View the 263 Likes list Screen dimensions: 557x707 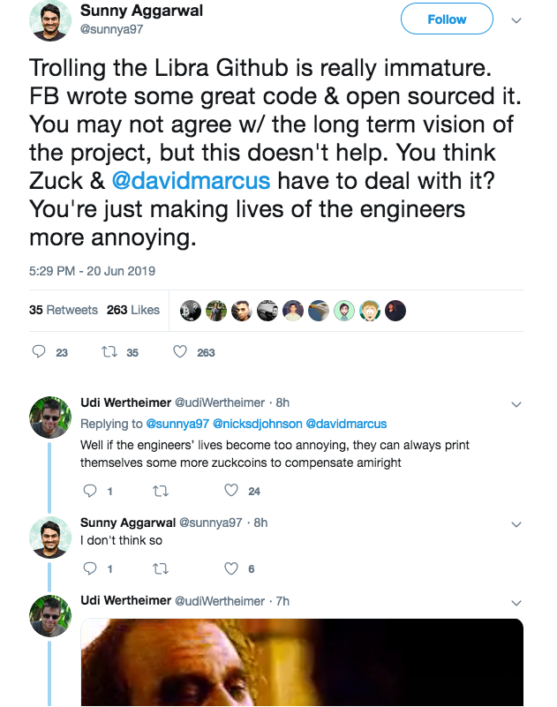click(133, 310)
